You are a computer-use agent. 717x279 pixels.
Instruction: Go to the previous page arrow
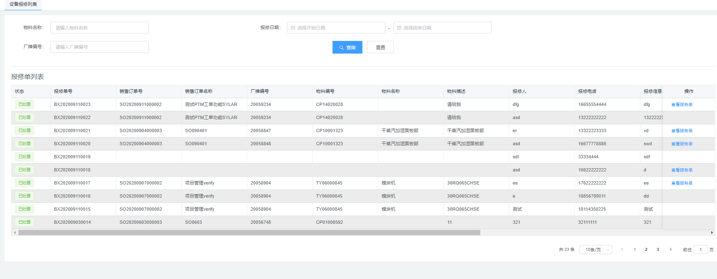[x=622, y=250]
